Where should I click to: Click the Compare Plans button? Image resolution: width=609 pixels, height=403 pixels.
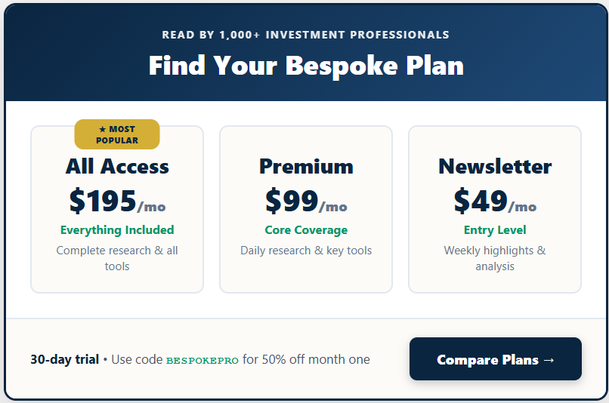tap(495, 359)
